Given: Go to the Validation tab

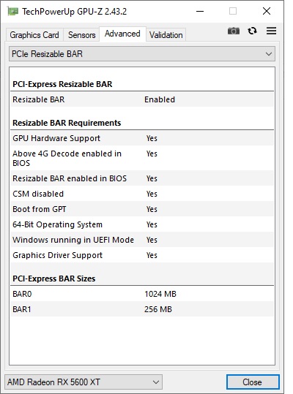Looking at the screenshot, I should tap(166, 35).
